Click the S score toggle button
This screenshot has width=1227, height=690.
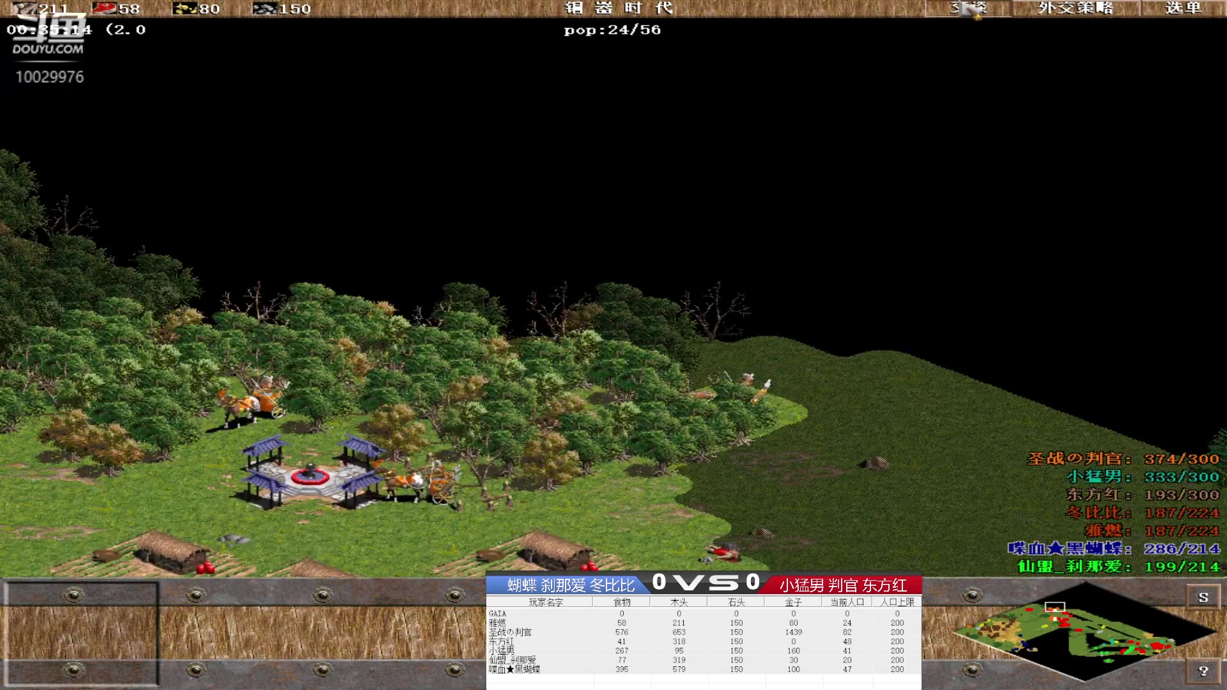[1203, 597]
